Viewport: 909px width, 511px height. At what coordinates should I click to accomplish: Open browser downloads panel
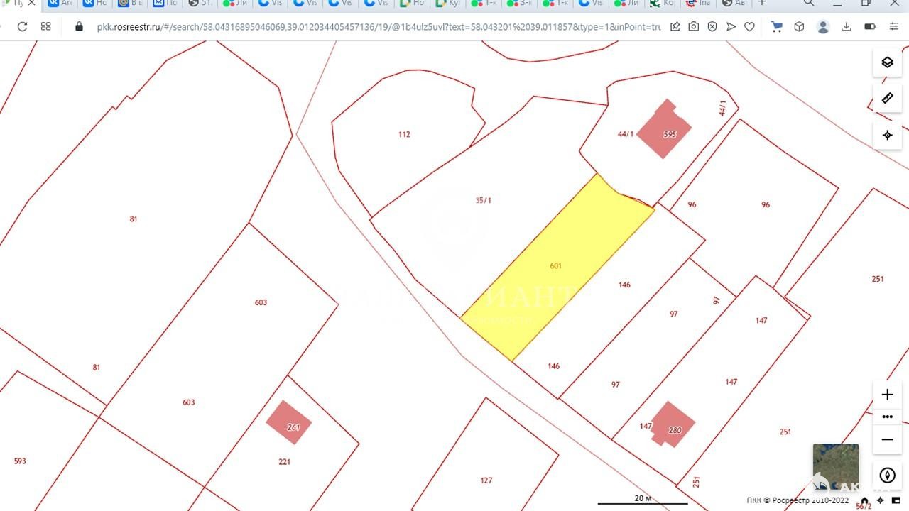[x=846, y=26]
